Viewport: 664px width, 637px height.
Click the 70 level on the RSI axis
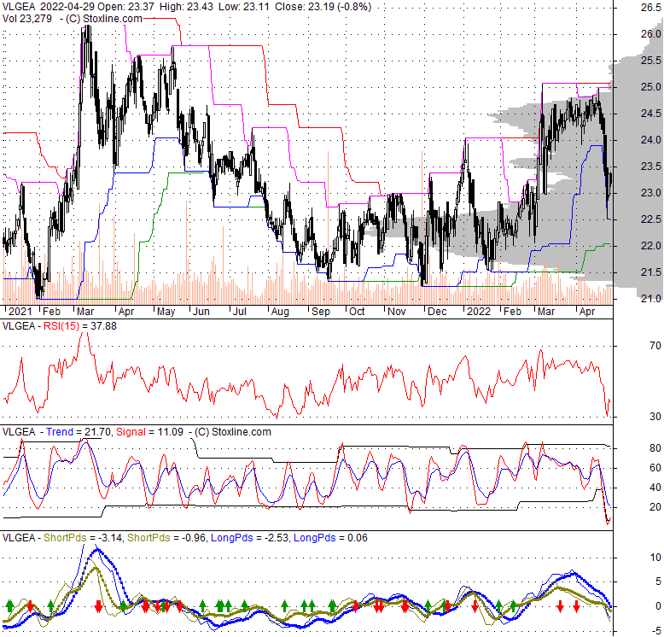655,346
